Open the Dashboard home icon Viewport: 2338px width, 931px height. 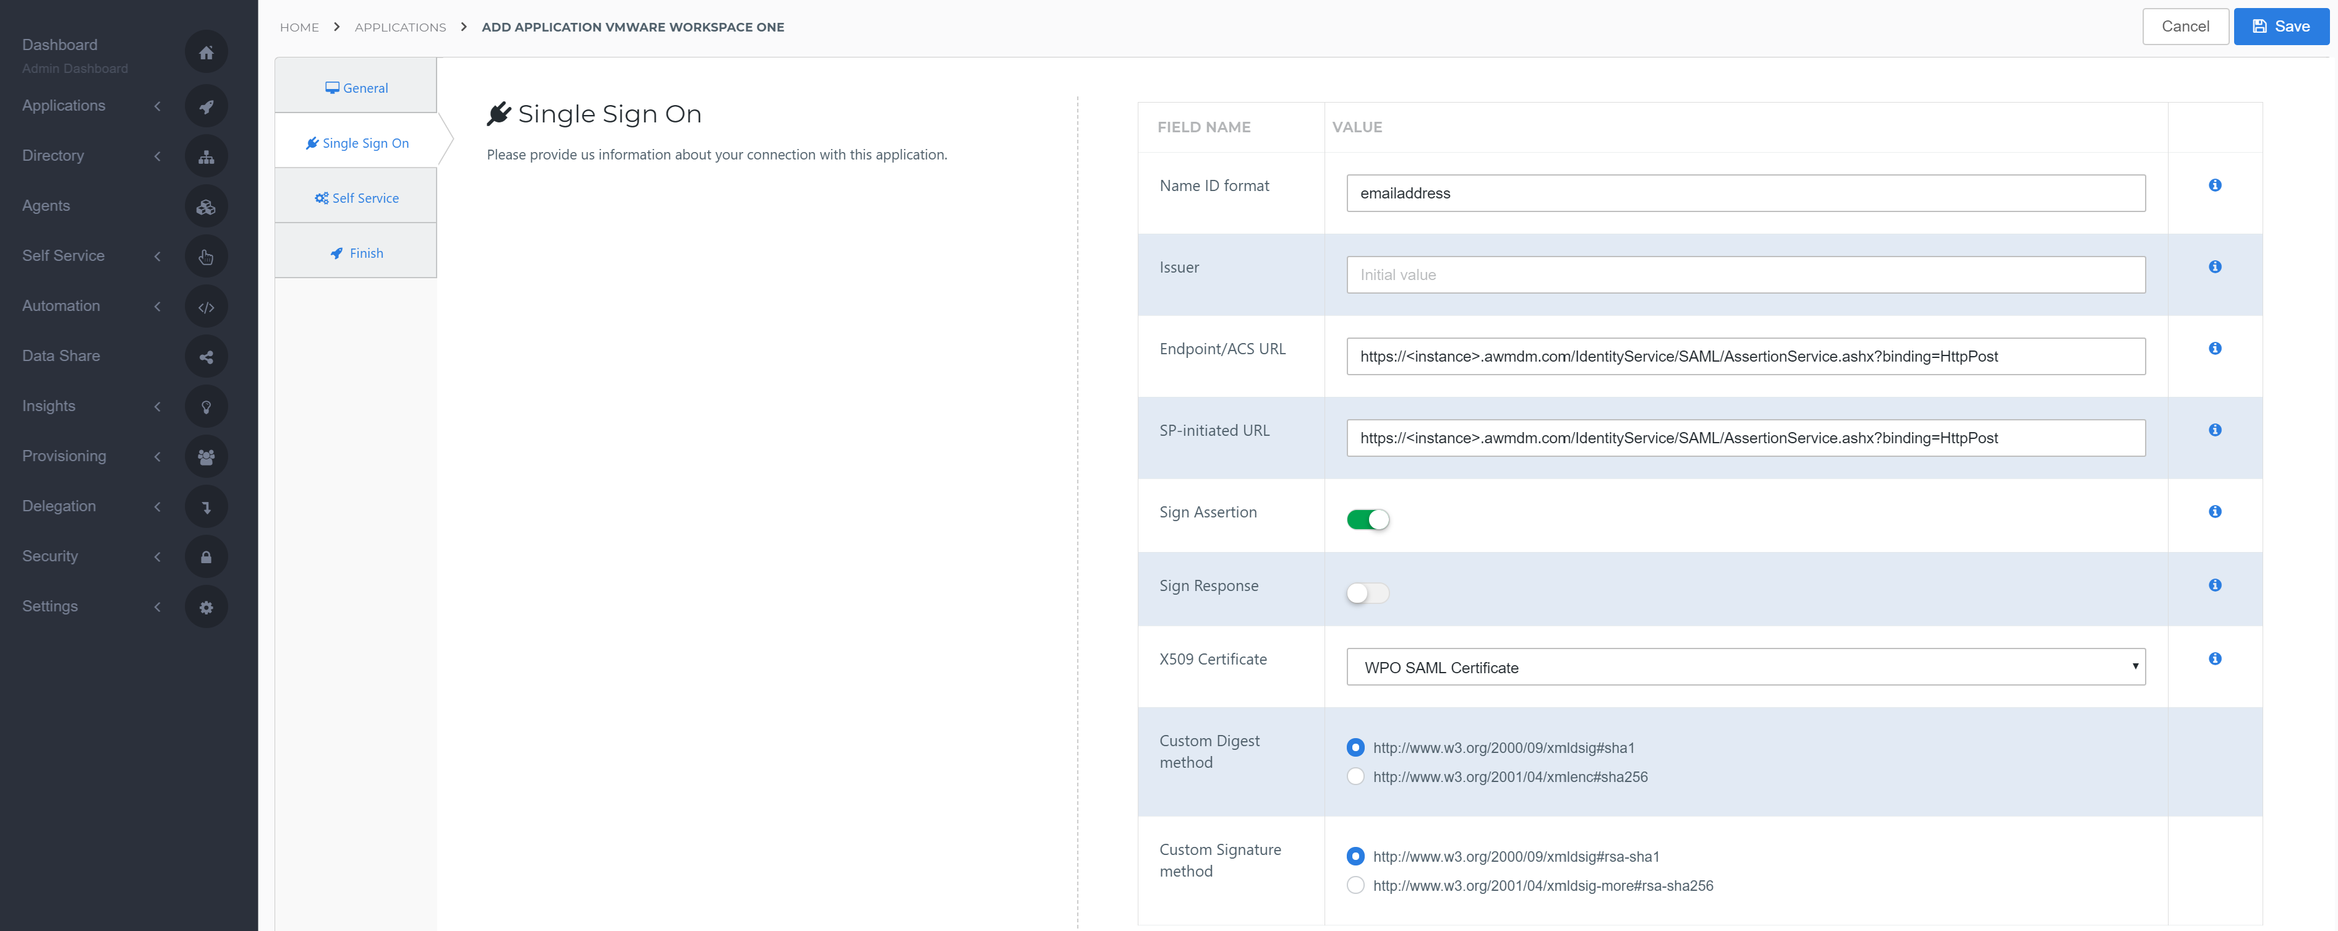coord(206,53)
